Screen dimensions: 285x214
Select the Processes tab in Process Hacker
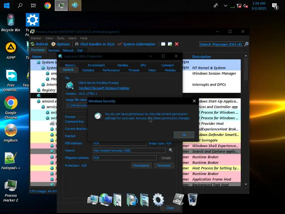point(38,50)
